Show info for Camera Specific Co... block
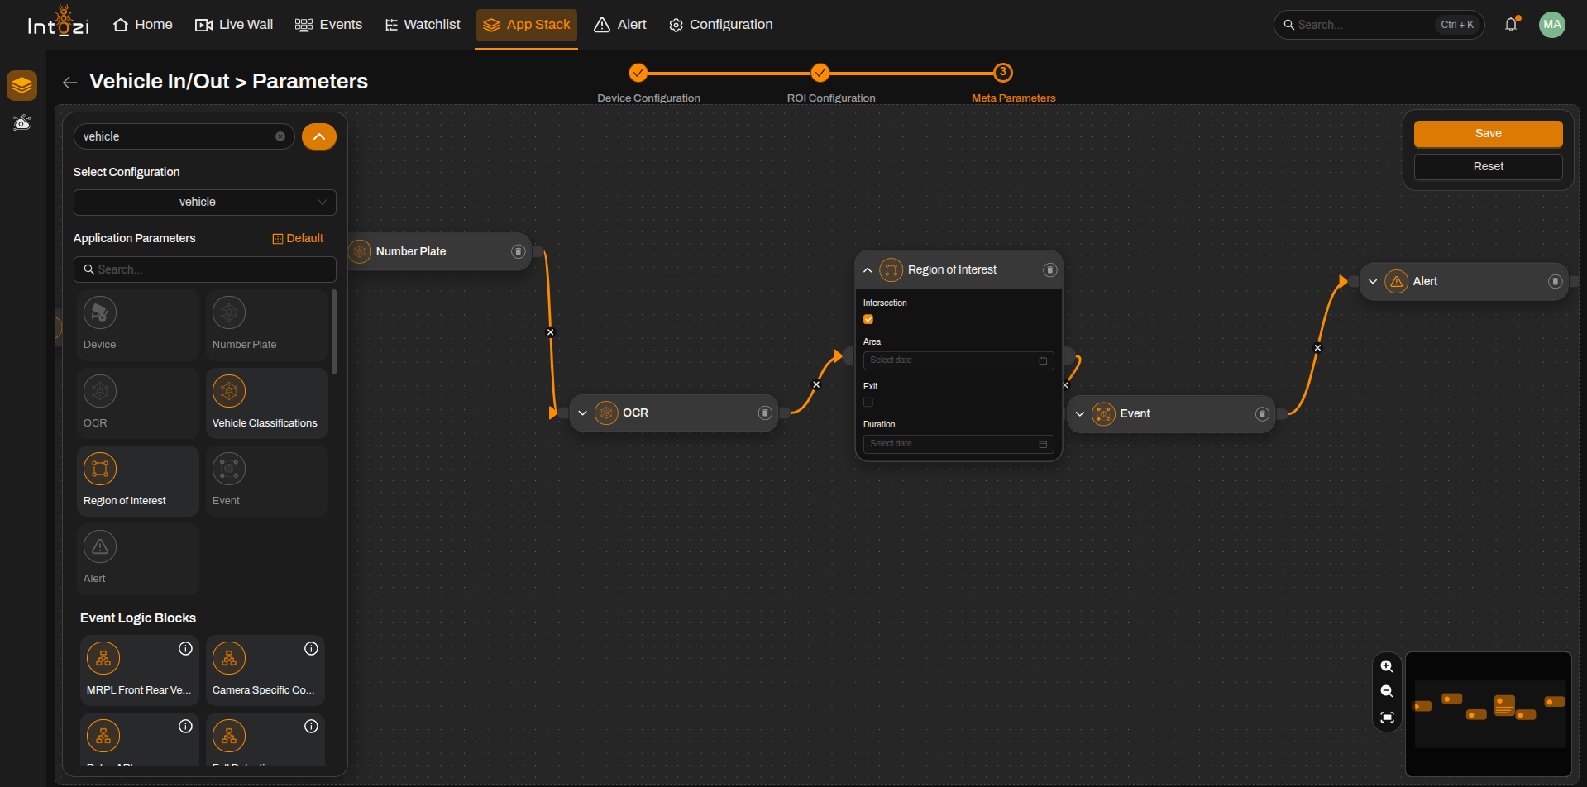Viewport: 1587px width, 787px height. click(311, 649)
